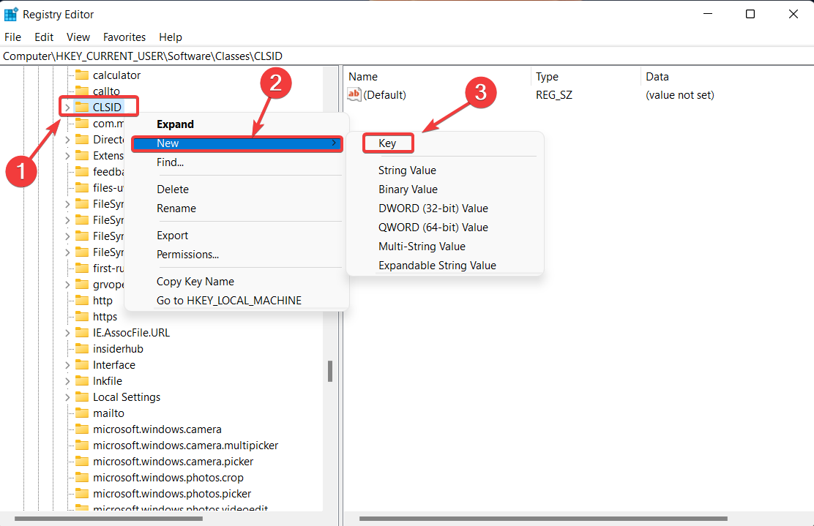Open the Help menu
814x526 pixels.
(171, 37)
